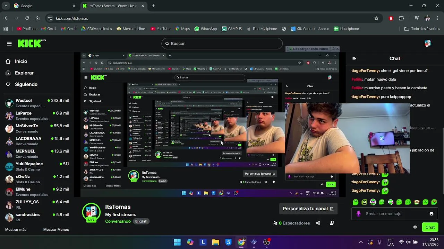Open the Kick hamburger sidebar menu

[x=9, y=44]
